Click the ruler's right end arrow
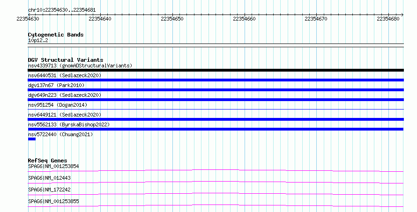 point(402,15)
